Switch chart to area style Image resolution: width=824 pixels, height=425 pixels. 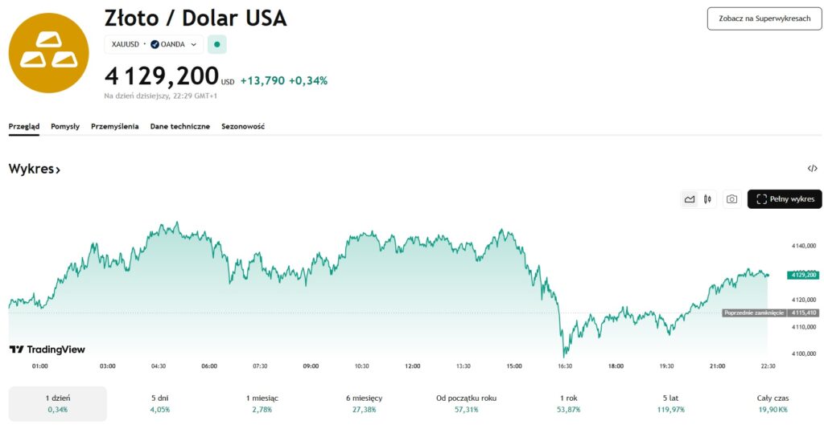click(690, 199)
